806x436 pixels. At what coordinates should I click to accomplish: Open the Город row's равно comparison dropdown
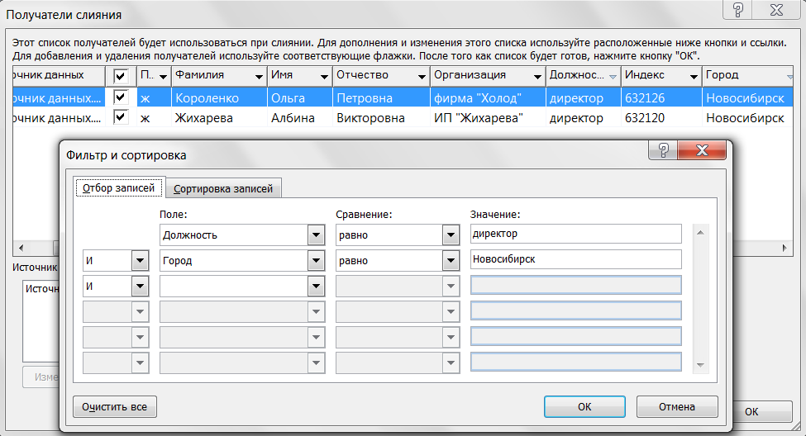coord(451,260)
